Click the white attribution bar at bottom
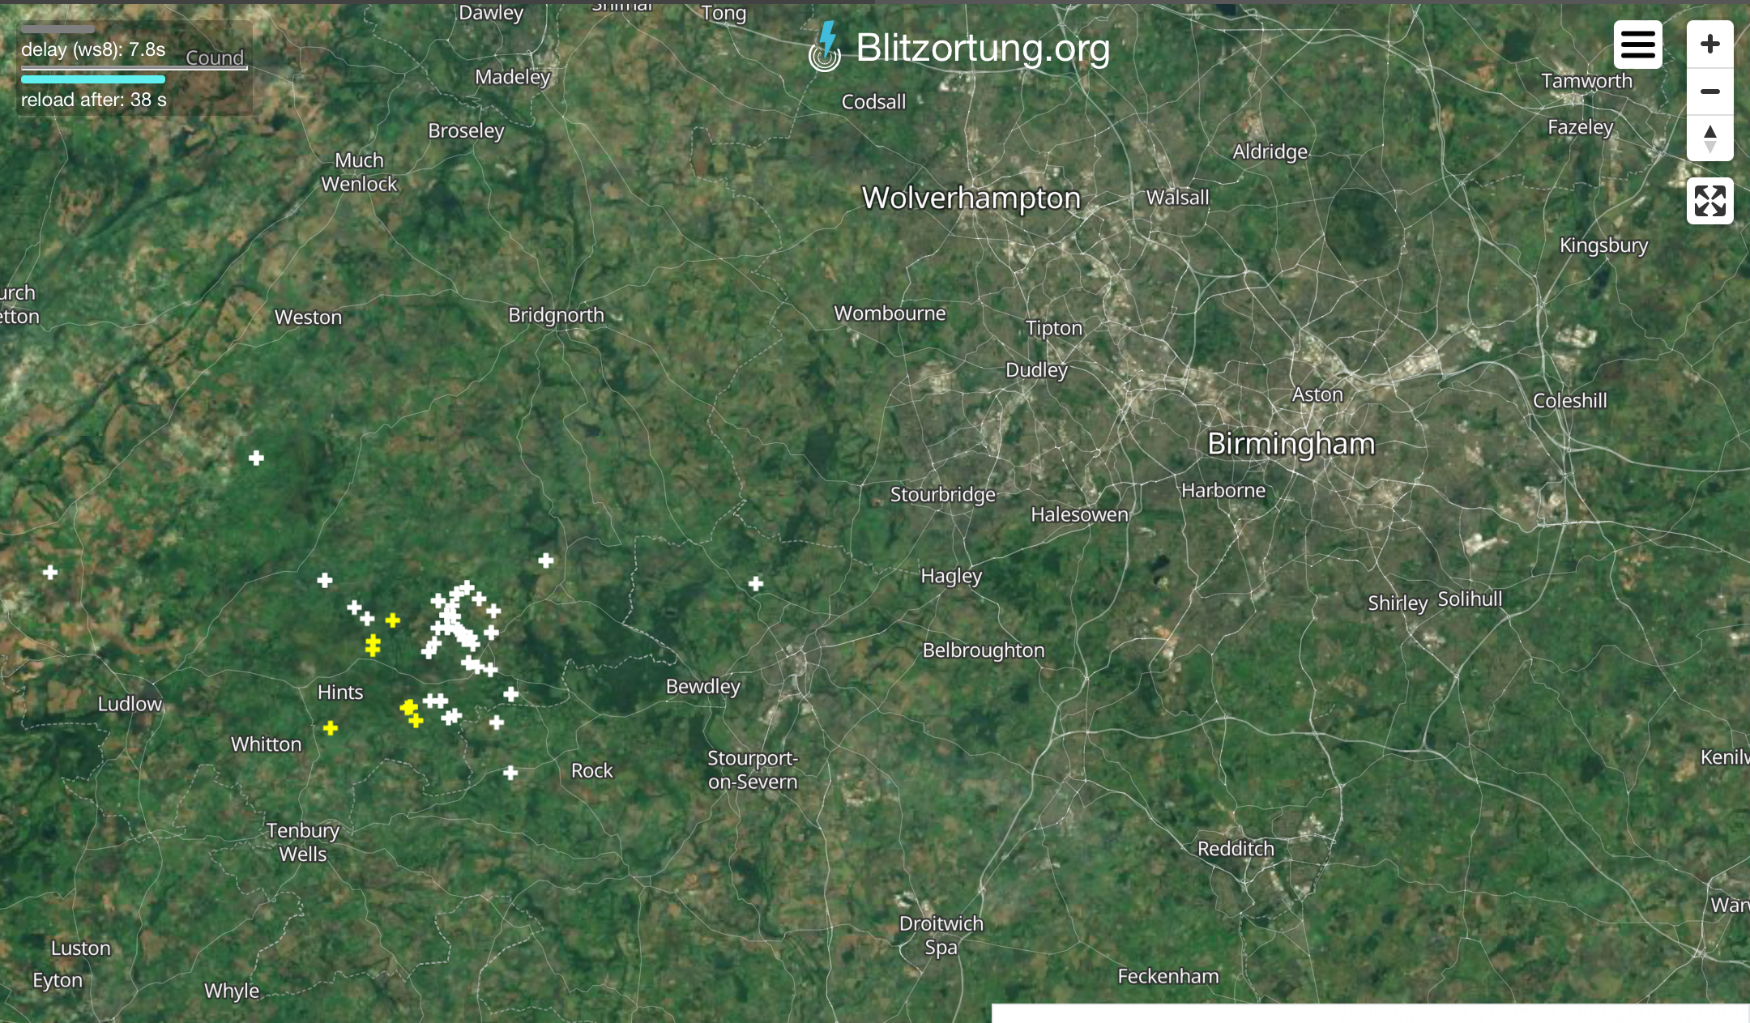1750x1023 pixels. point(1370,1013)
